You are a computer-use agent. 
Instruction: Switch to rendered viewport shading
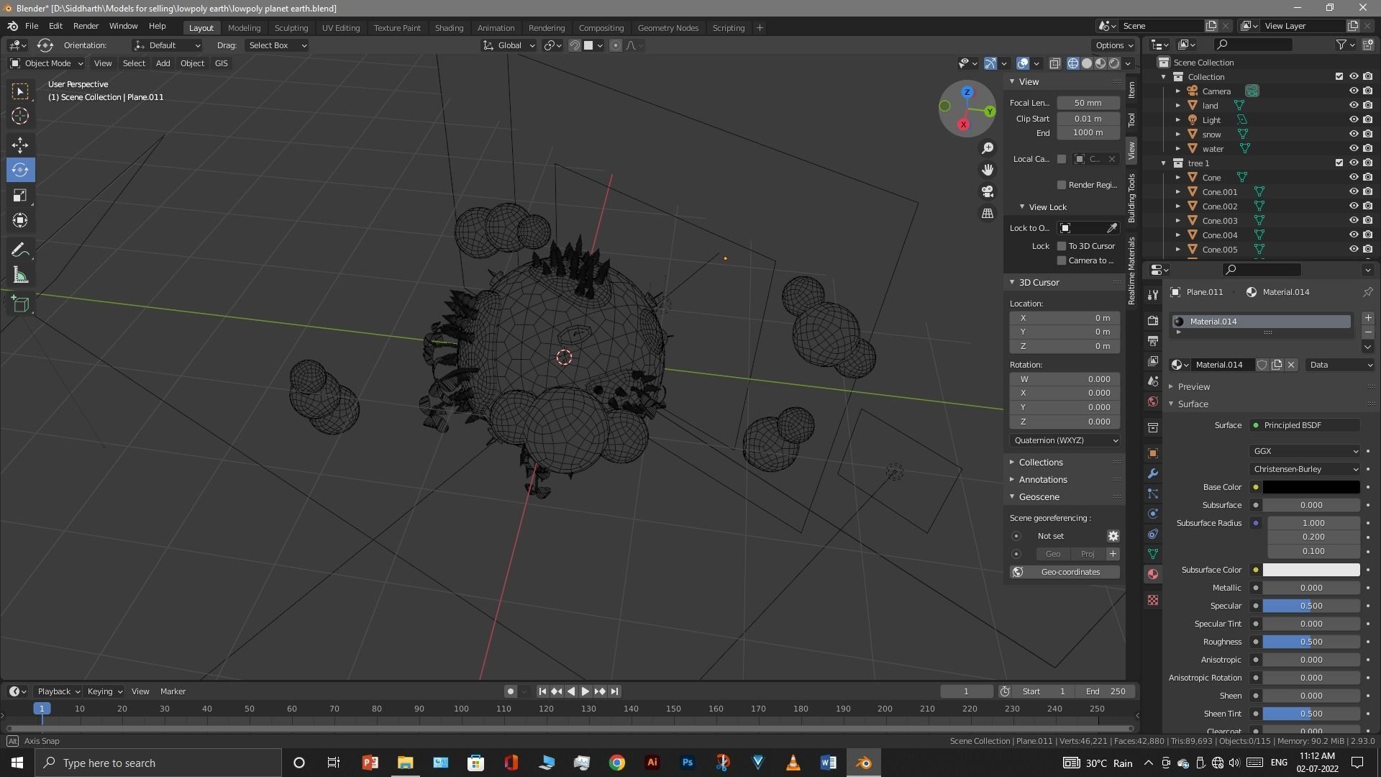tap(1114, 63)
